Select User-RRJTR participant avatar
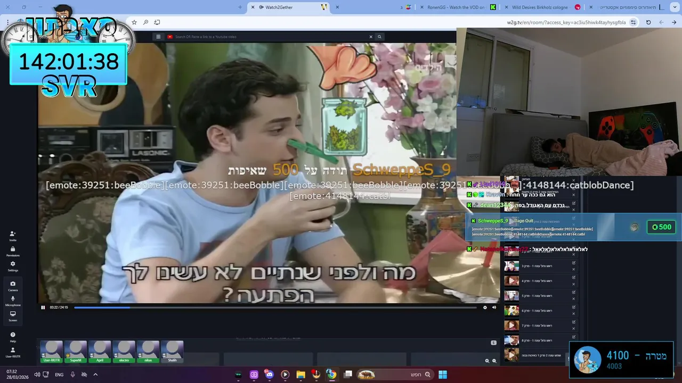 click(x=52, y=352)
